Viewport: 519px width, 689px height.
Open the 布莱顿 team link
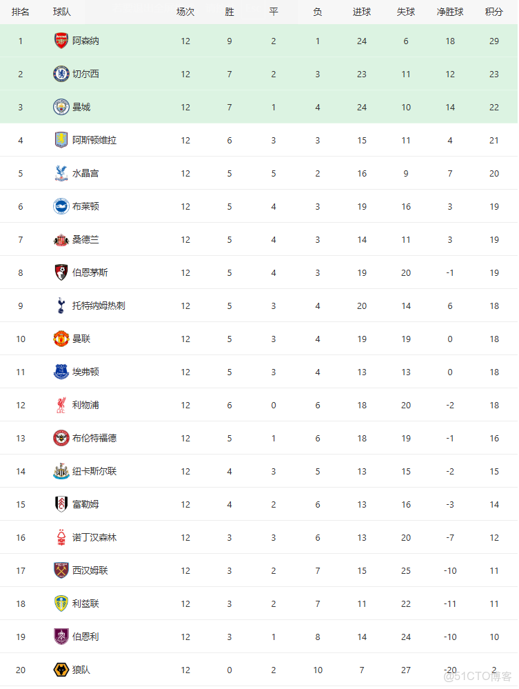[x=85, y=206]
